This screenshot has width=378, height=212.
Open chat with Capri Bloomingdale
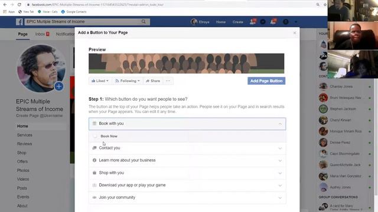345,154
